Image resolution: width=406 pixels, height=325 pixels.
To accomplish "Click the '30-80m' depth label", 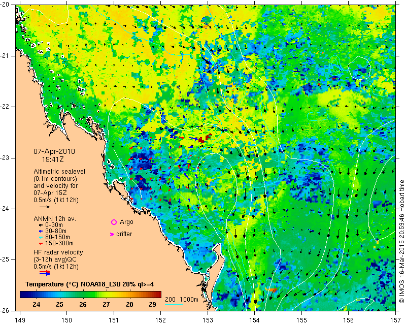I will (x=56, y=231).
